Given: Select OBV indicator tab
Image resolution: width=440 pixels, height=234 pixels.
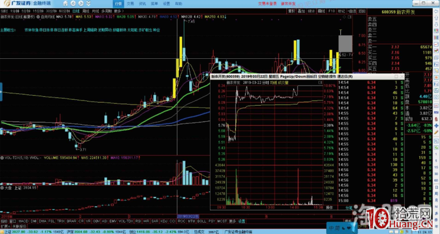Looking at the screenshot, I should pos(96,221).
